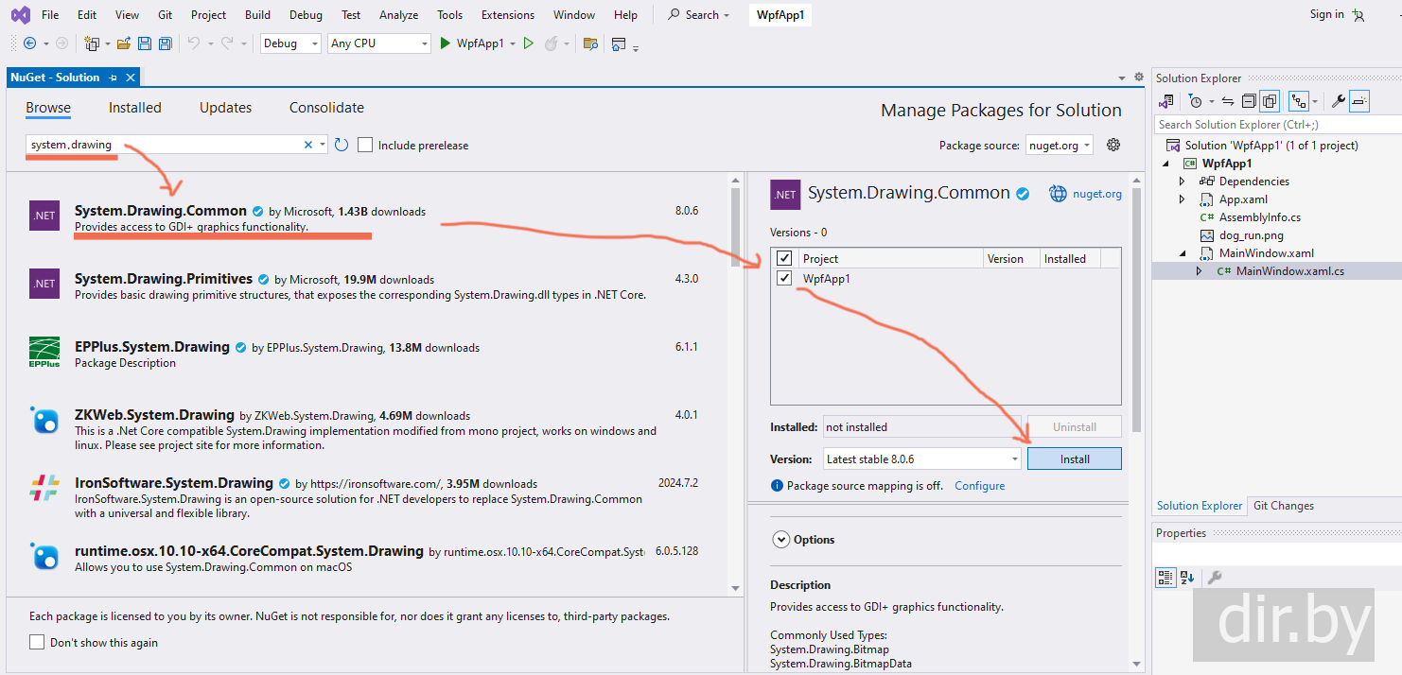Switch to the Installed tab
1402x675 pixels.
pyautogui.click(x=134, y=108)
